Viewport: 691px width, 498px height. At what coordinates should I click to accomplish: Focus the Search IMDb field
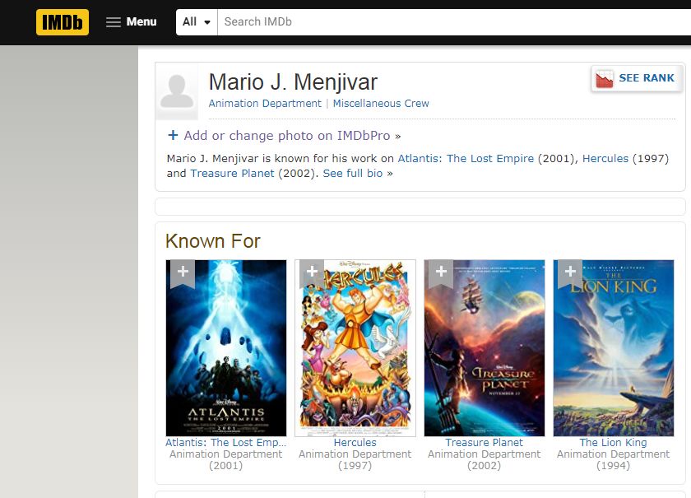454,22
